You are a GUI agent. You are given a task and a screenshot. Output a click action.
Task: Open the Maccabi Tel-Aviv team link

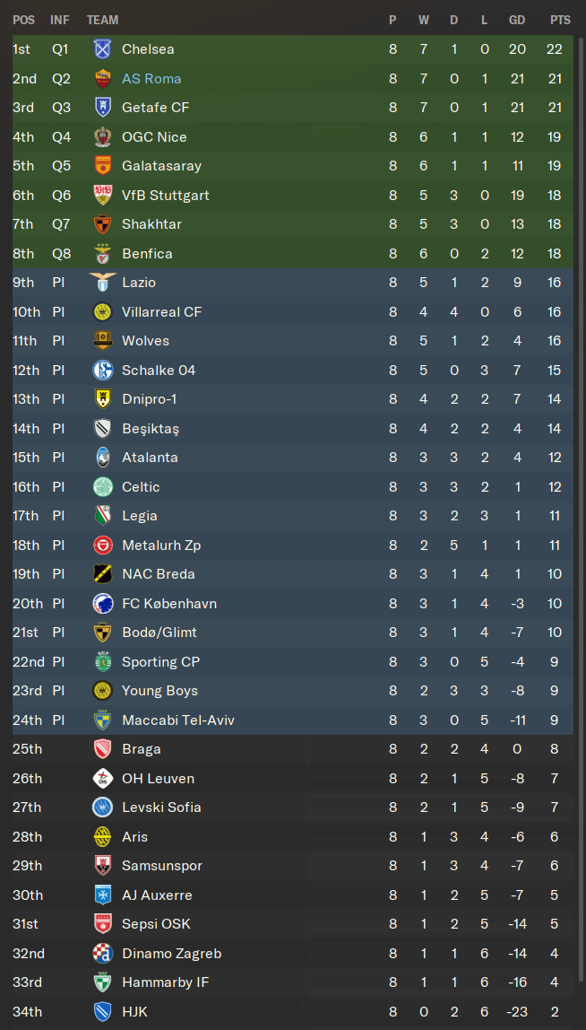tap(178, 720)
